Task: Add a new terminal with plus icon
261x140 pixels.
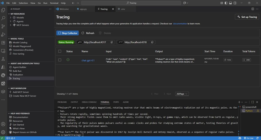Action: click(239, 102)
